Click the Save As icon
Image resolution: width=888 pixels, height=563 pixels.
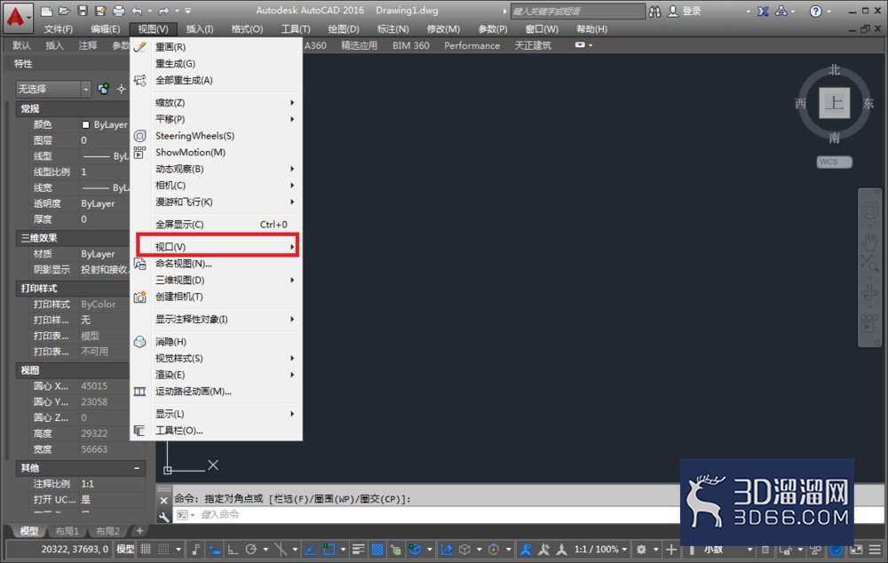pyautogui.click(x=101, y=11)
